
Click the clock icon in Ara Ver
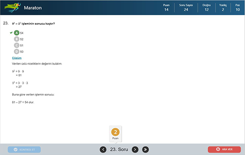pos(218,149)
